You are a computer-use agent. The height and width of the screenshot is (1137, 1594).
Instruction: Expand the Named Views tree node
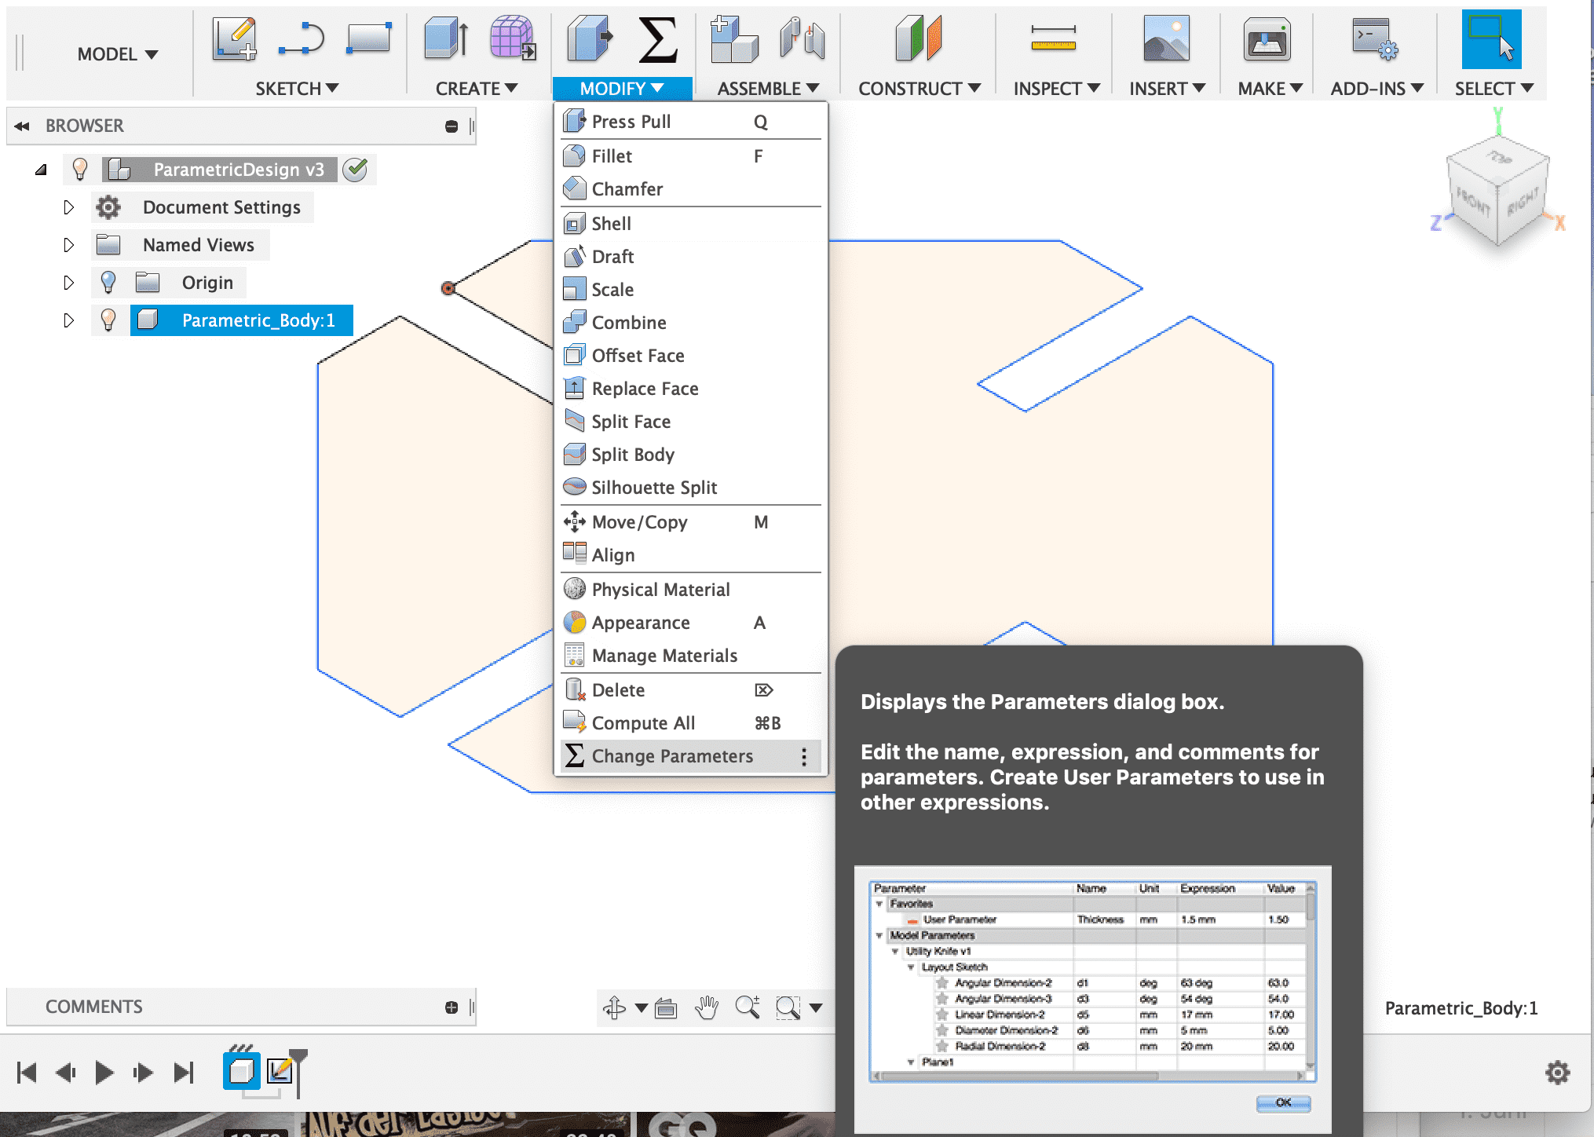click(x=68, y=245)
